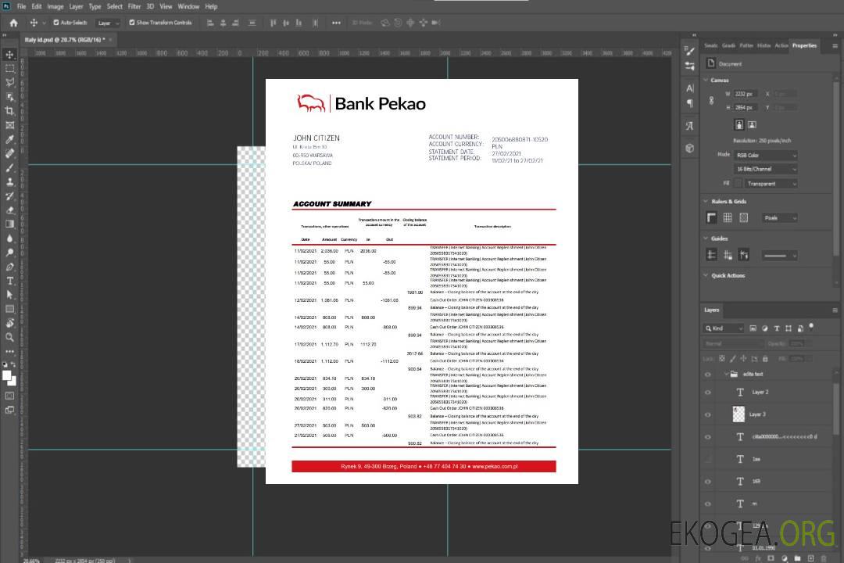
Task: Set canvas to landscape orientation
Action: (x=753, y=125)
